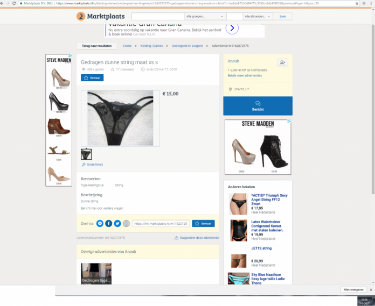This screenshot has width=375, height=306.
Task: Click the Bewaar button in share bar
Action: [x=203, y=223]
